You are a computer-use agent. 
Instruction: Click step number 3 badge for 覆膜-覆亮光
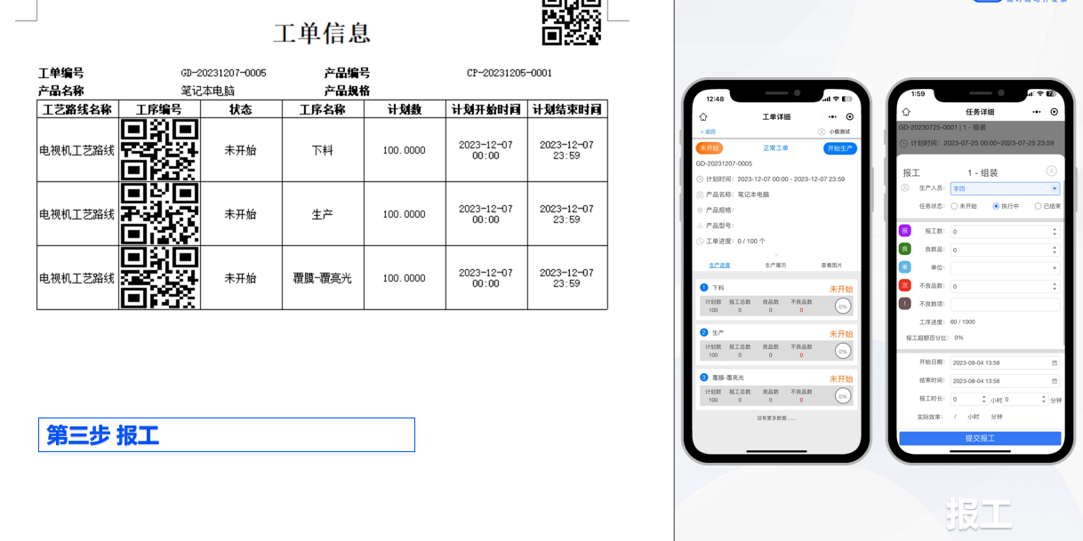coord(704,378)
